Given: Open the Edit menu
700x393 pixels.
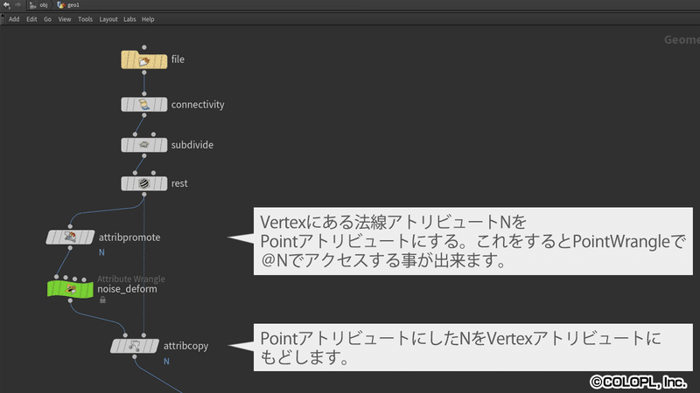Looking at the screenshot, I should point(31,19).
